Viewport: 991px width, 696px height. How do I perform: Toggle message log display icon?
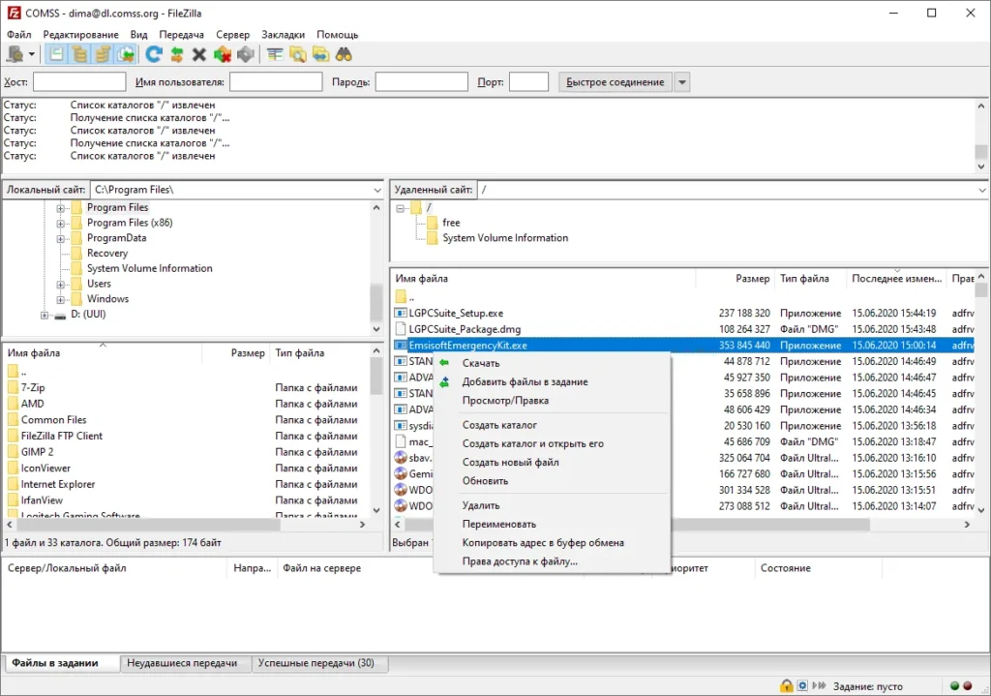click(x=56, y=55)
